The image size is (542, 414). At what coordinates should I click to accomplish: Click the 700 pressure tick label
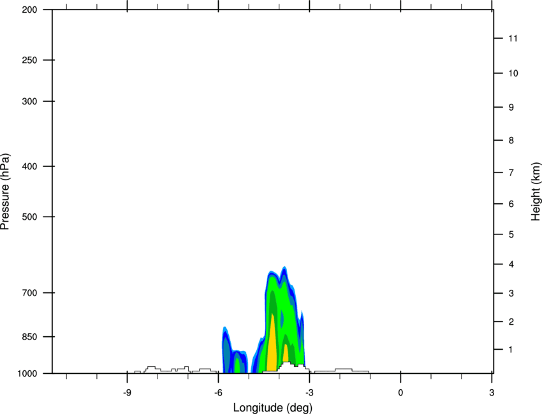click(29, 293)
